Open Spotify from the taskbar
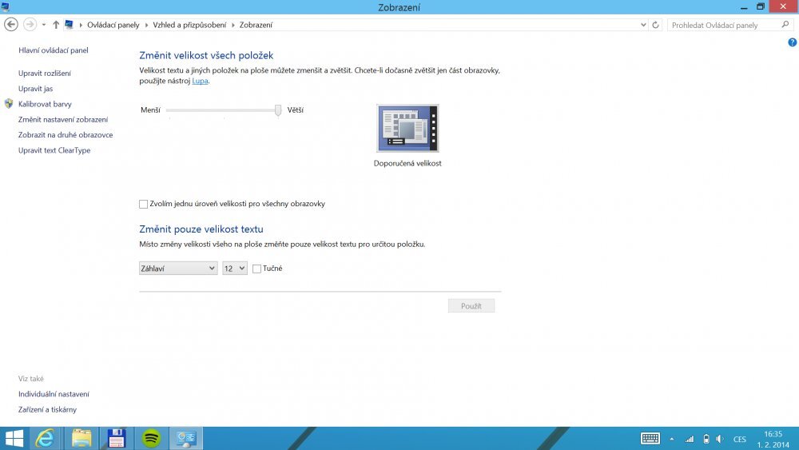The image size is (799, 450). 151,438
